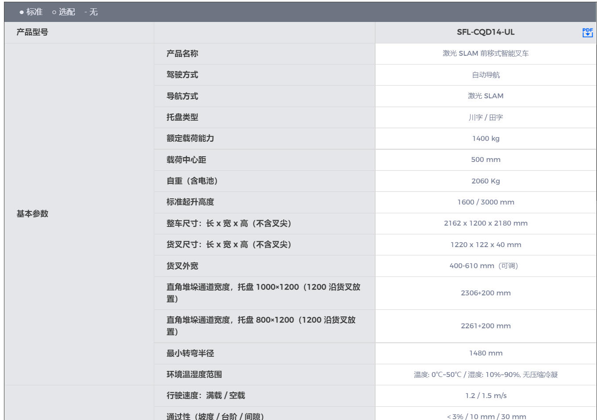Click the SFL-CQD14-UL model header
The width and height of the screenshot is (597, 420).
click(485, 32)
